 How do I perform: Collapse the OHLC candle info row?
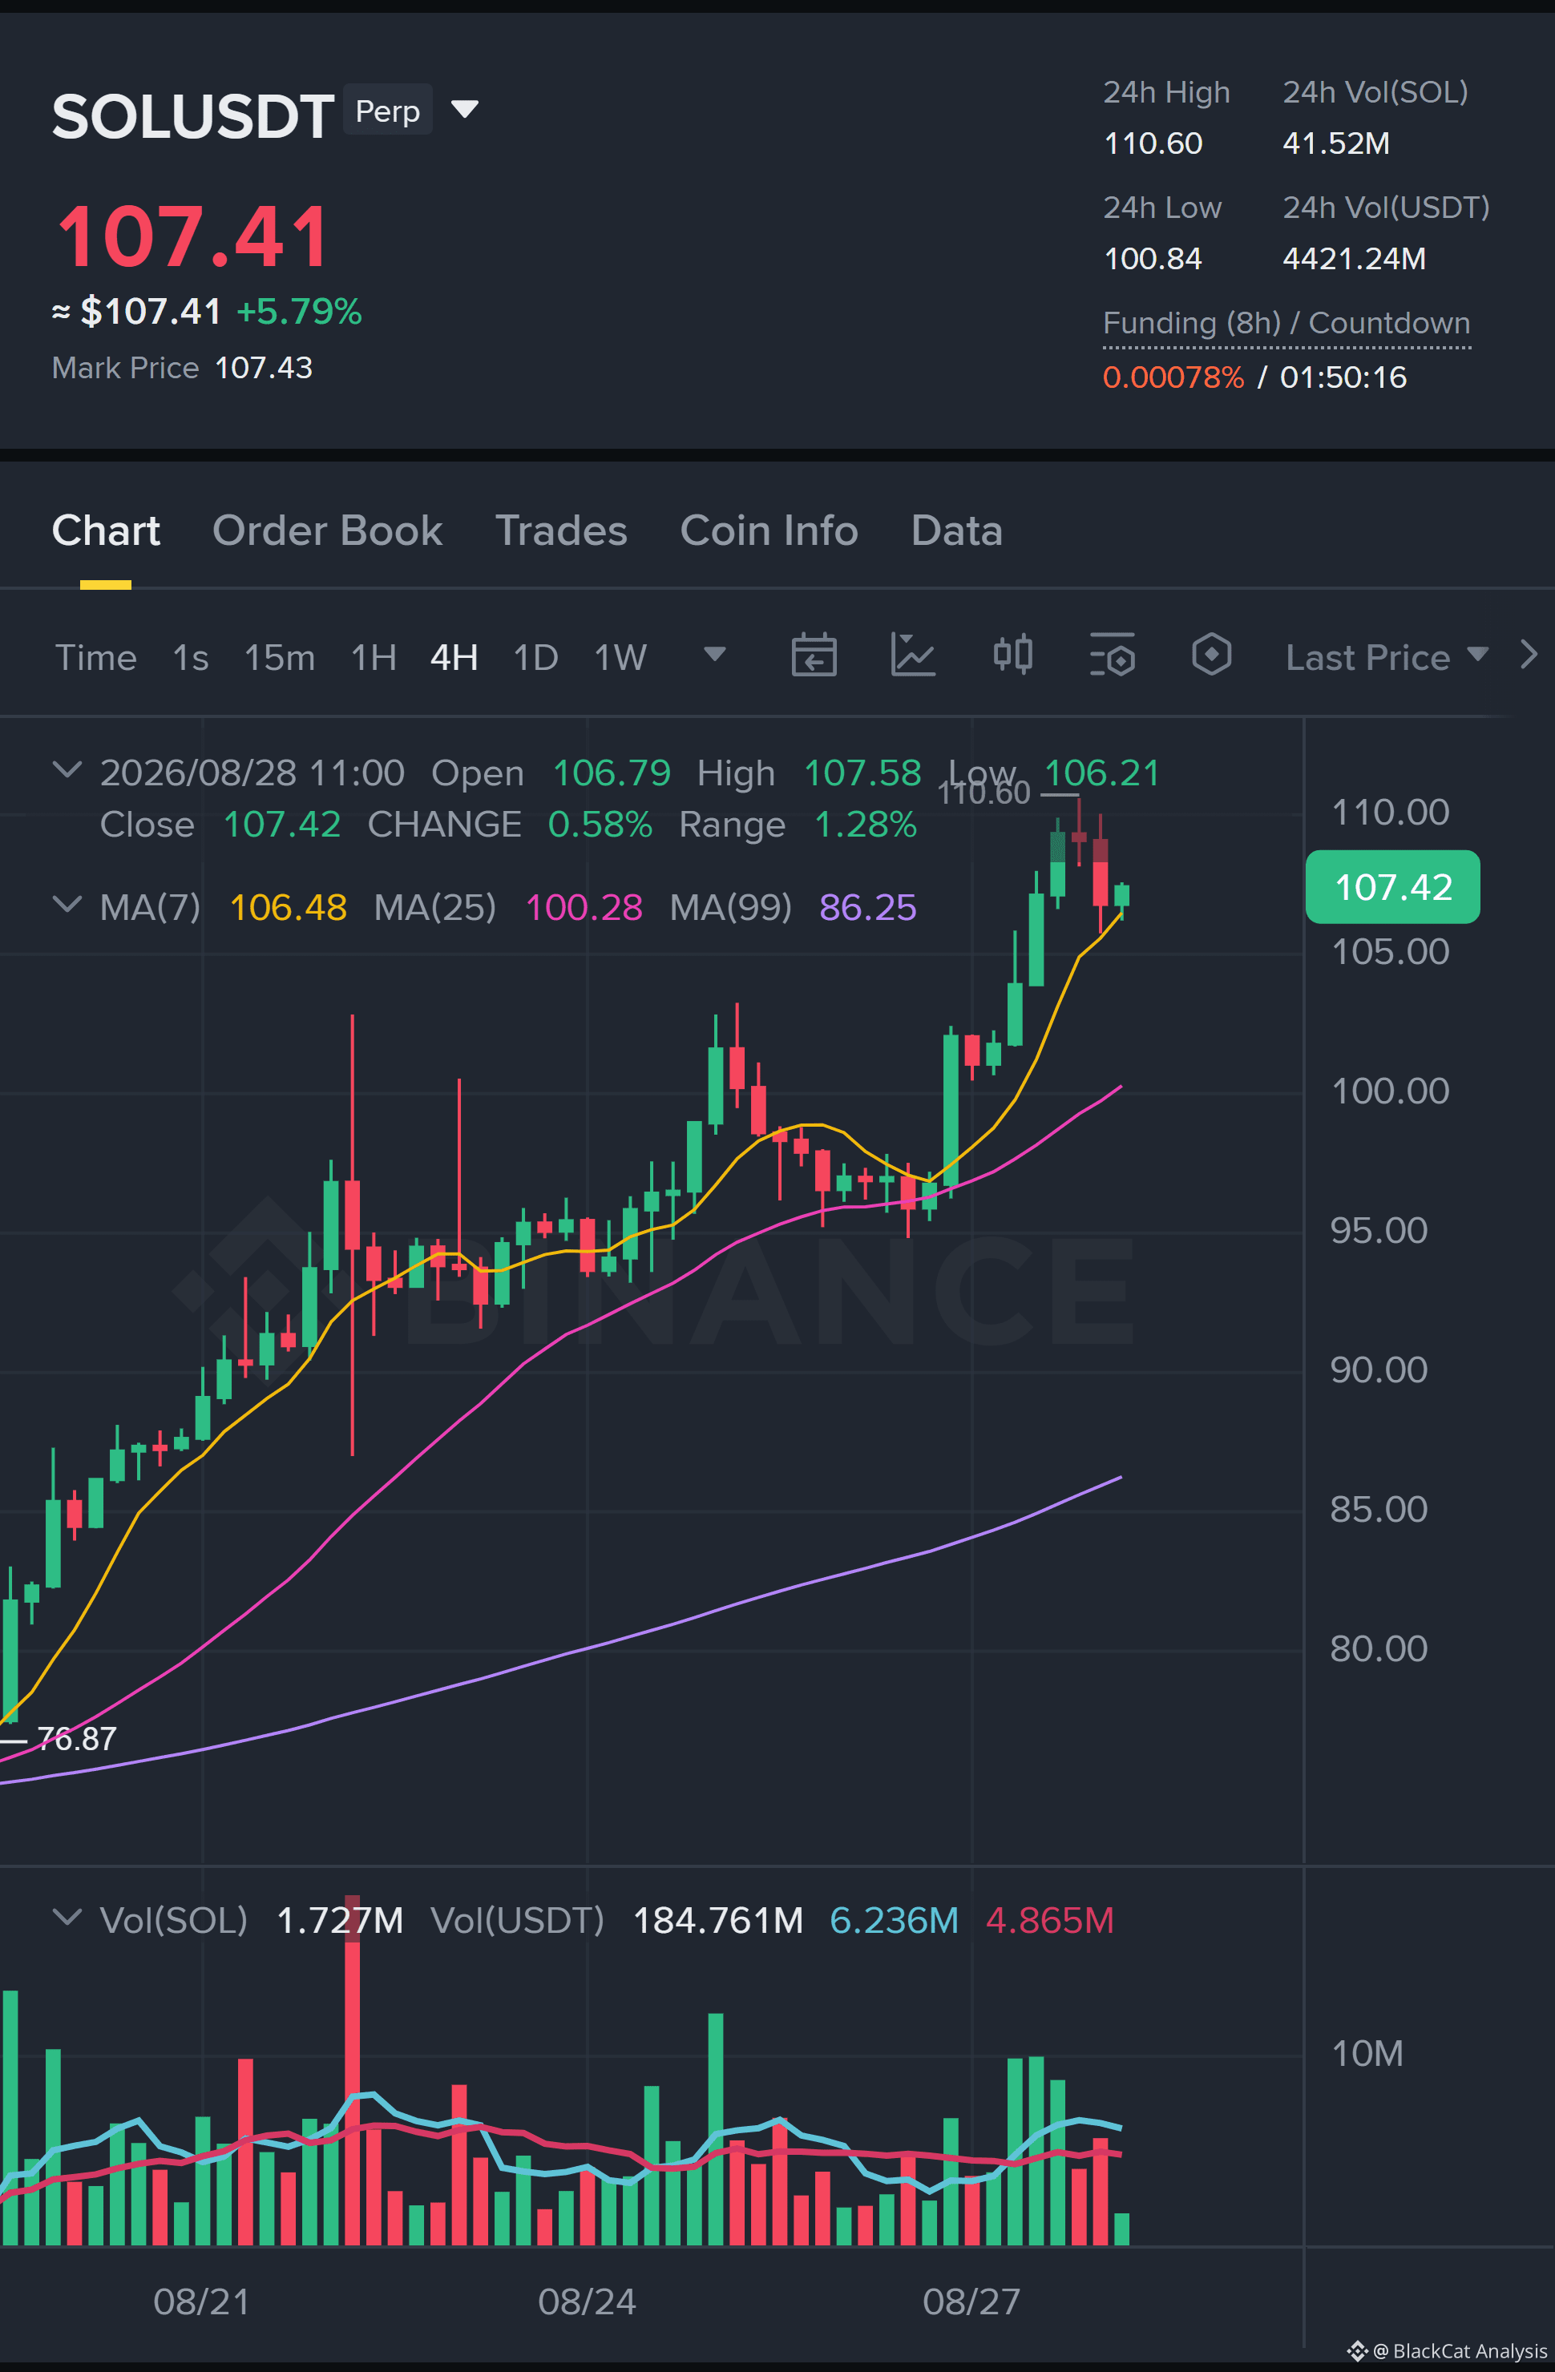point(67,770)
